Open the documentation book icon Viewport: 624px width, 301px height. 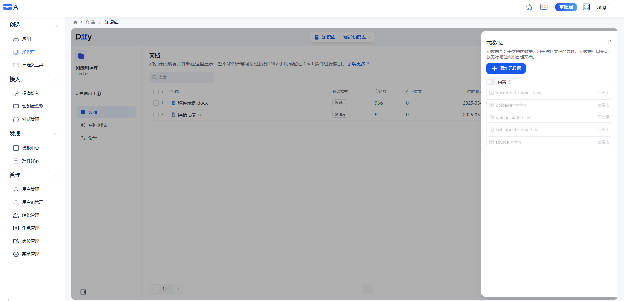point(544,7)
